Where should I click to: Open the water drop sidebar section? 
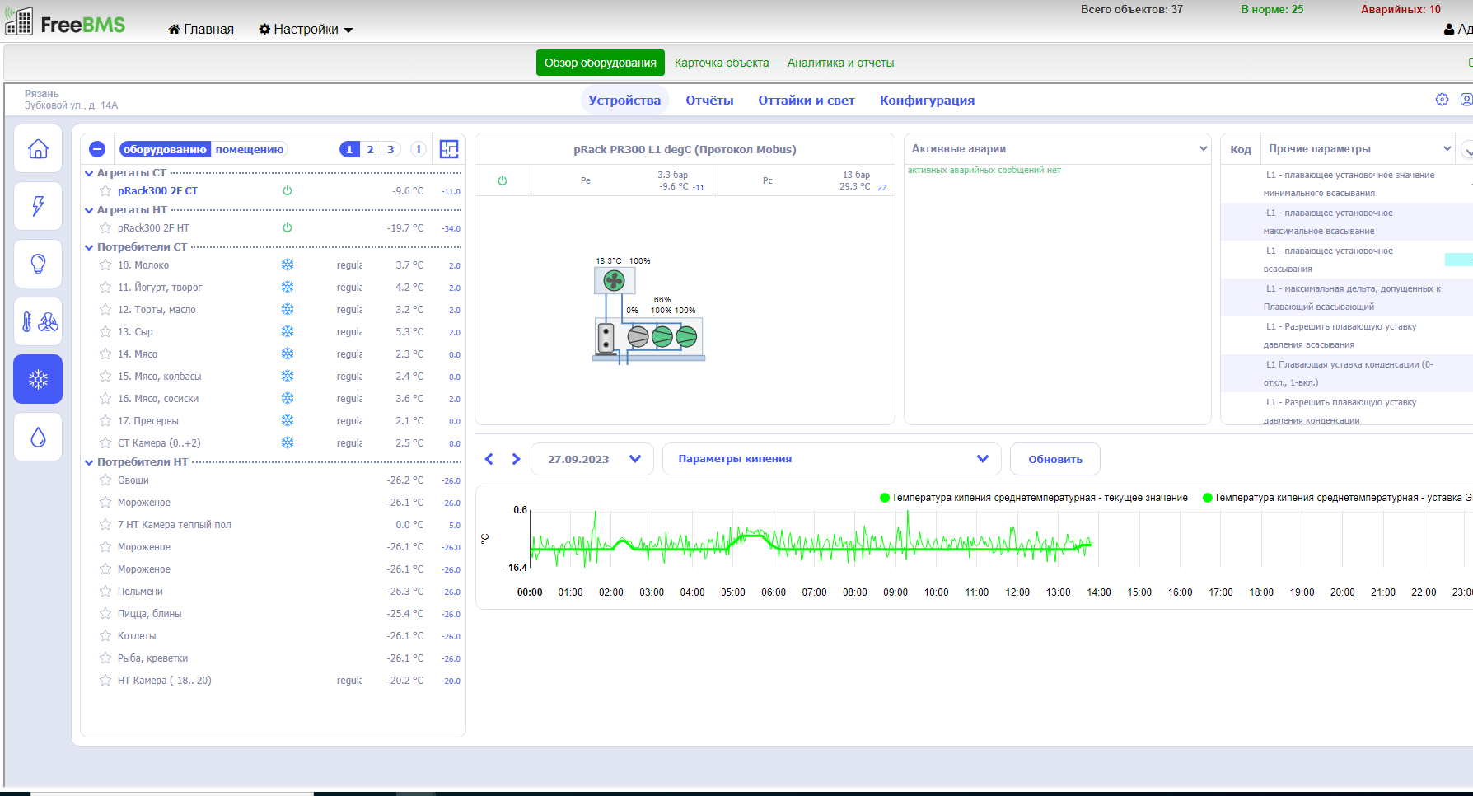[x=38, y=437]
